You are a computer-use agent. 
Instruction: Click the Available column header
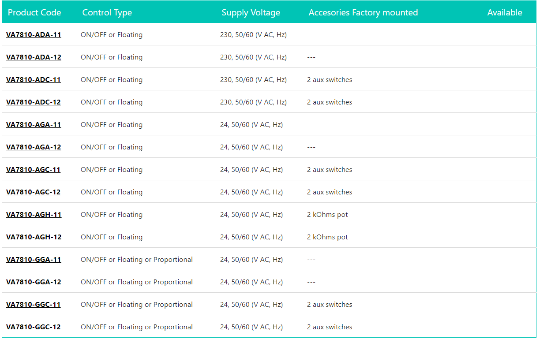click(504, 13)
